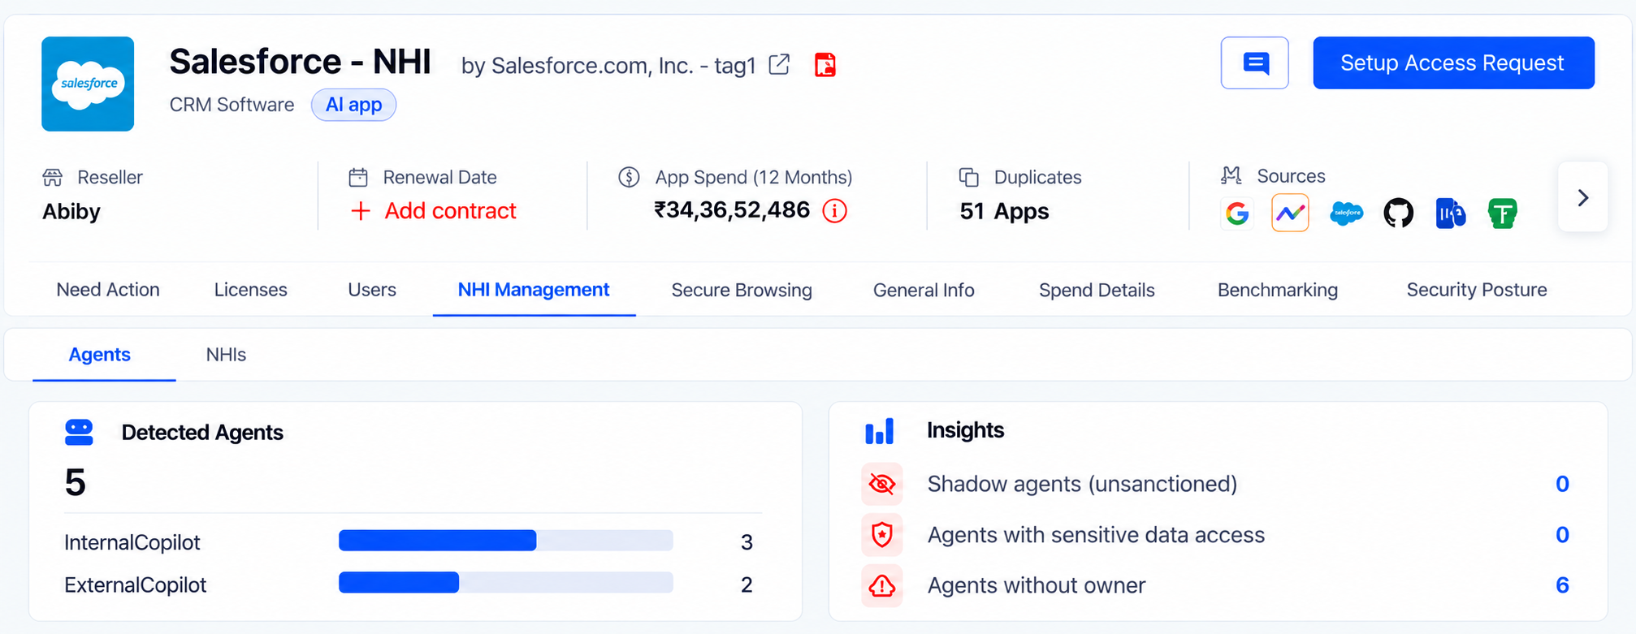The height and width of the screenshot is (634, 1636).
Task: Select the Salesforce cloud source icon
Action: coord(1346,213)
